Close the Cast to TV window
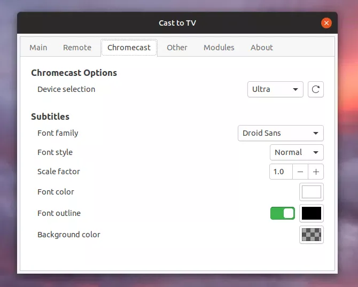The image size is (358, 287). 326,23
